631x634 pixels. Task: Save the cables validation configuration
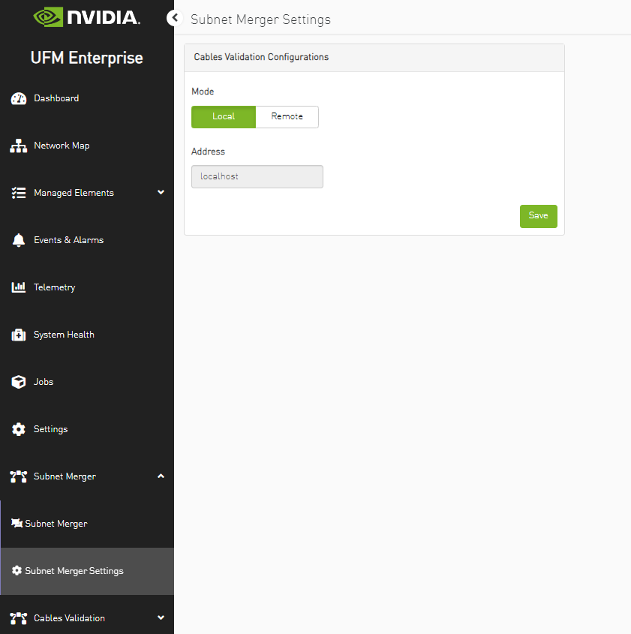click(538, 216)
